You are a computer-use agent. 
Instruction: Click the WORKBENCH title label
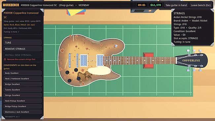click(x=11, y=5)
